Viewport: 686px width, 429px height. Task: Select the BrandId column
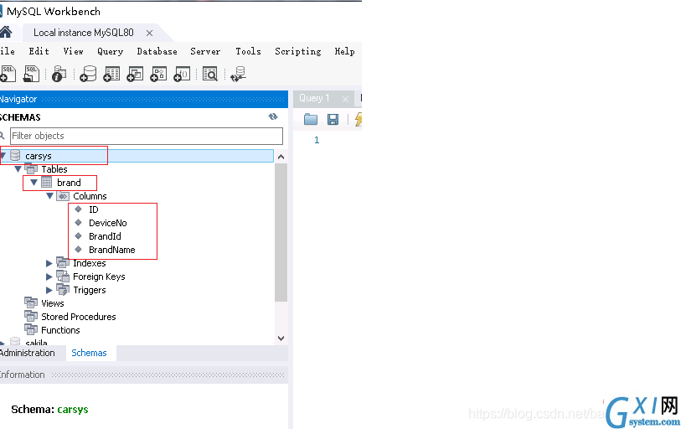105,236
